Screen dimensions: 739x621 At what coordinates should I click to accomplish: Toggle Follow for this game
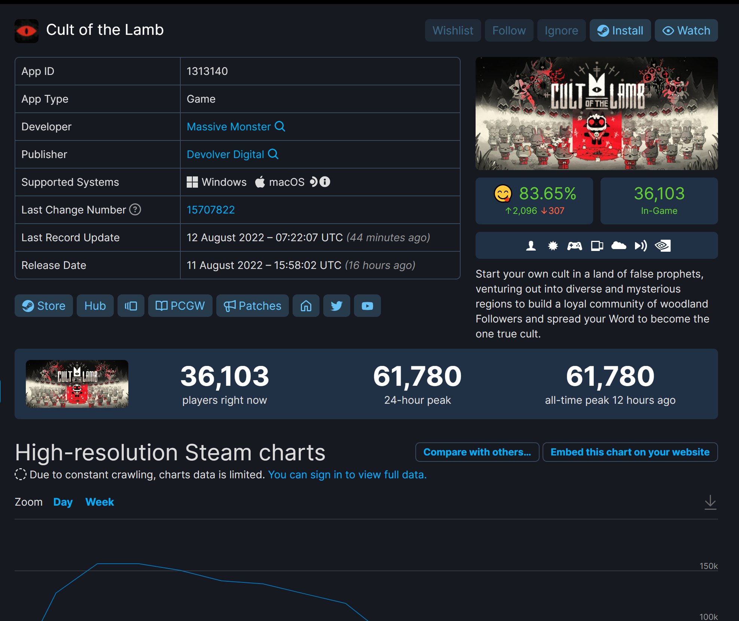pyautogui.click(x=509, y=30)
